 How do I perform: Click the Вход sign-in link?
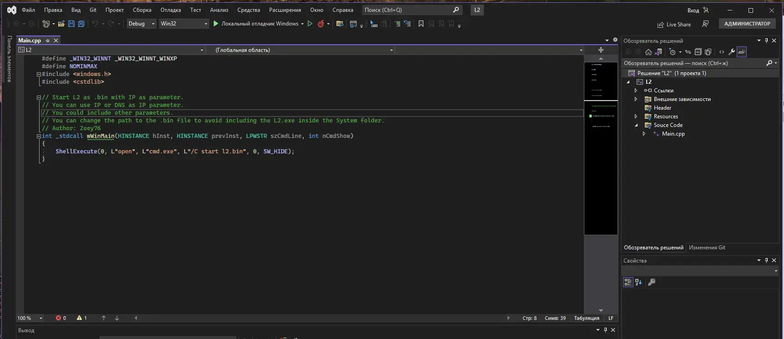[x=693, y=10]
